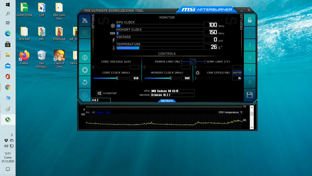Click the Memory Clock control slider handle
The image size is (312, 176).
(171, 78)
